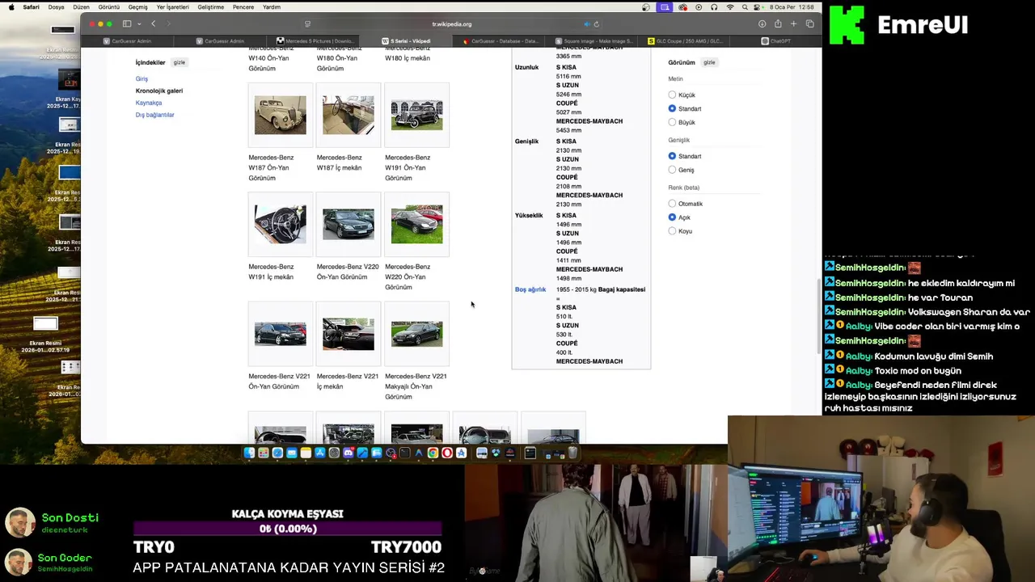Select Standart under Genişlik
Viewport: 1035px width, 582px height.
[x=672, y=156]
